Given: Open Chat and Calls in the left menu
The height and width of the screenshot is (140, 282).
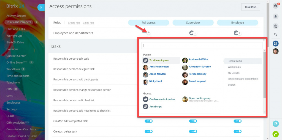Looking at the screenshot, I should click(x=16, y=29).
